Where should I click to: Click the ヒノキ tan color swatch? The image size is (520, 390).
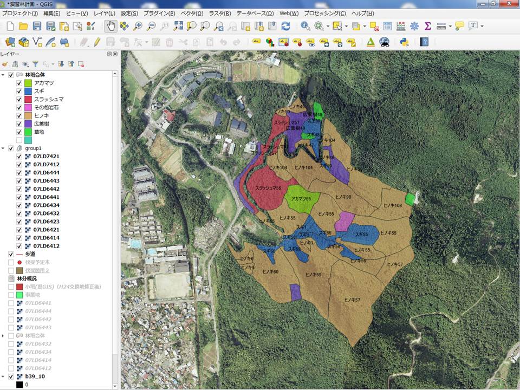click(x=28, y=115)
